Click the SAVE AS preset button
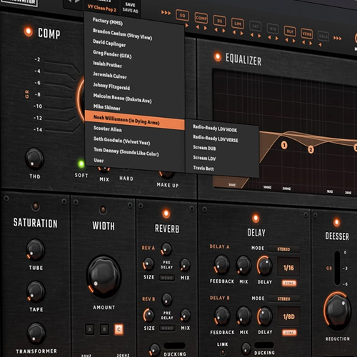Screen dimensions: 357x357 pos(130,10)
